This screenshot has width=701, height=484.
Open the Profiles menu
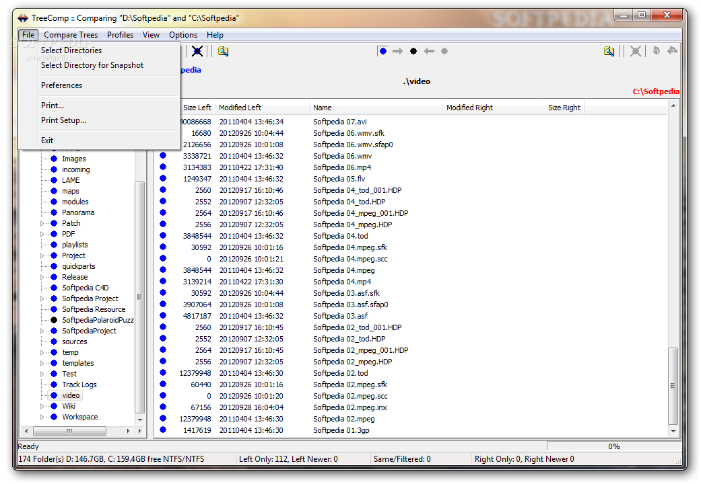(x=120, y=35)
